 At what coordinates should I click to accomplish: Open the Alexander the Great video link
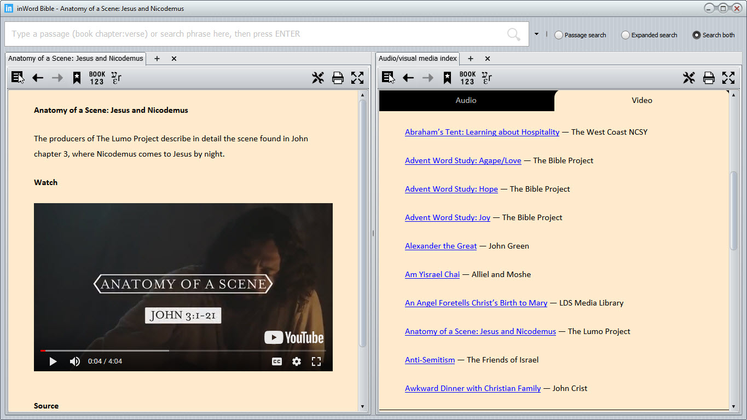pos(441,245)
